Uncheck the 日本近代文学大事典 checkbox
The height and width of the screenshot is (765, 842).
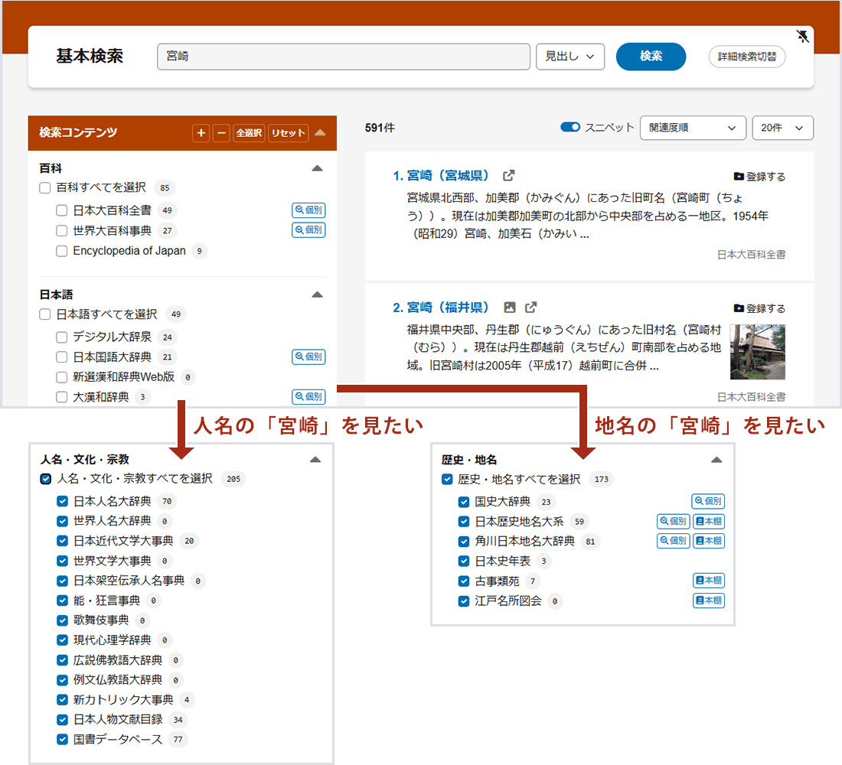62,541
